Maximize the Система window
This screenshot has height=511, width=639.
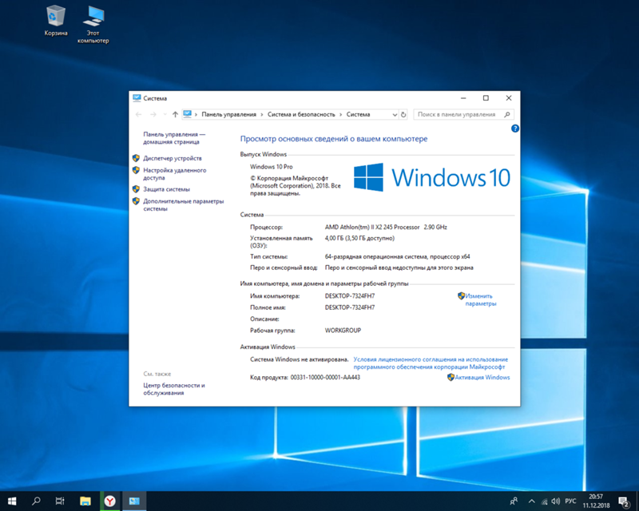(x=486, y=98)
